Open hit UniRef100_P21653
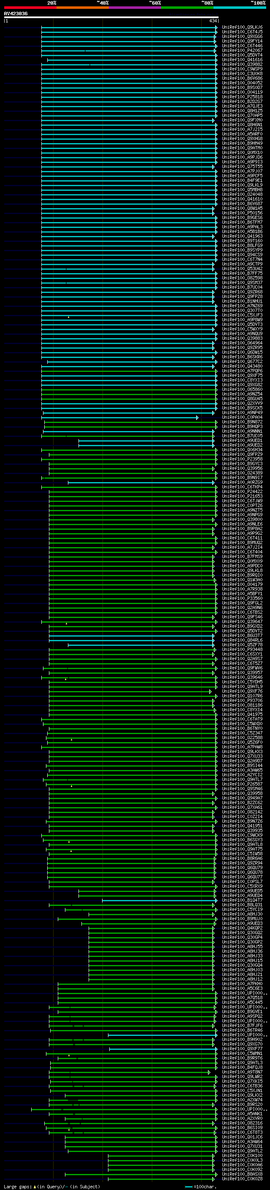The image size is (270, 1190). [242, 496]
